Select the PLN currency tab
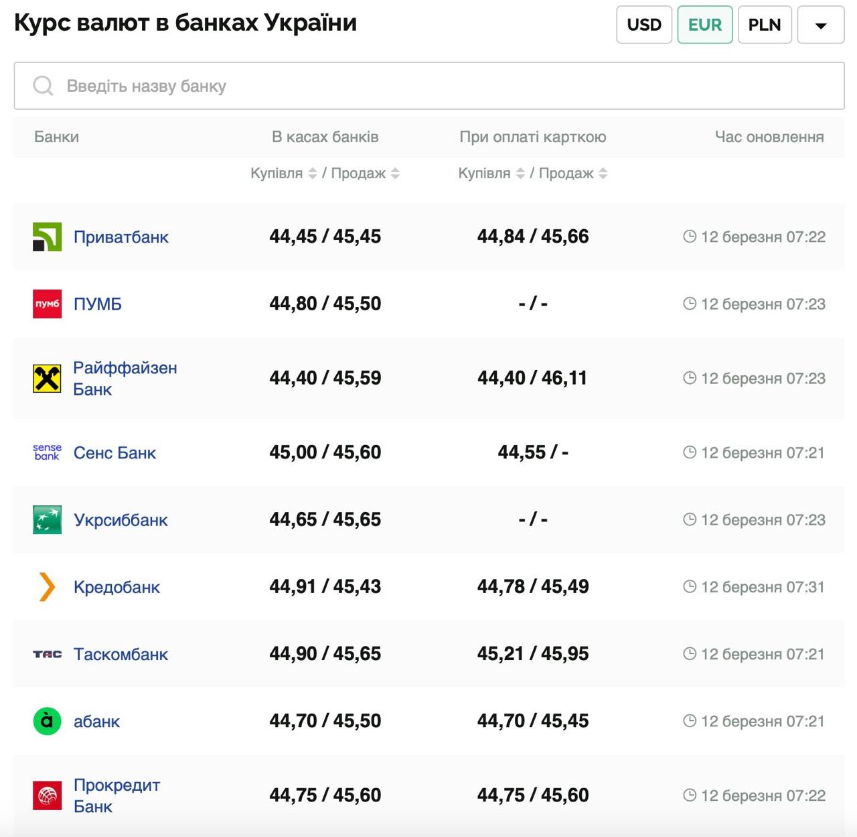This screenshot has height=837, width=857. [x=765, y=25]
